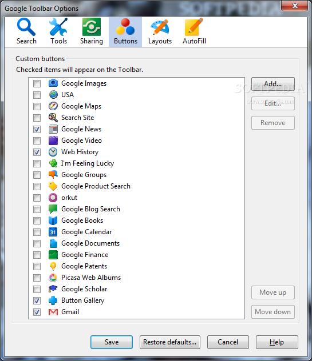Enable the Google Images checkbox
Image resolution: width=312 pixels, height=361 pixels.
pyautogui.click(x=37, y=83)
